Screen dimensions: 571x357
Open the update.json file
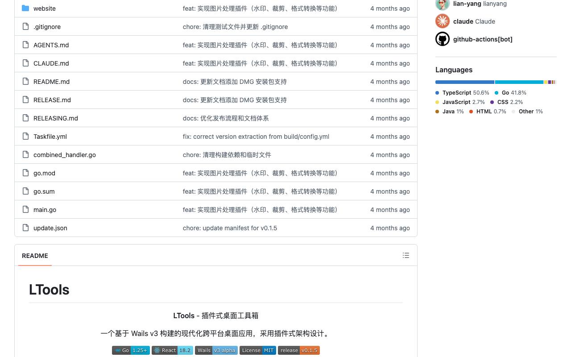(x=50, y=228)
